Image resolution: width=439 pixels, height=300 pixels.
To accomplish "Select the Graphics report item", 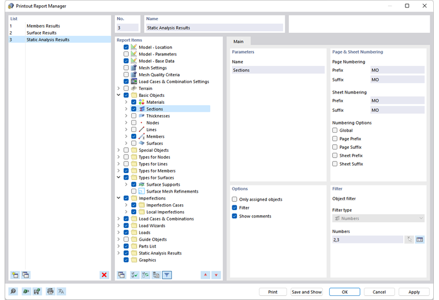I will (147, 260).
